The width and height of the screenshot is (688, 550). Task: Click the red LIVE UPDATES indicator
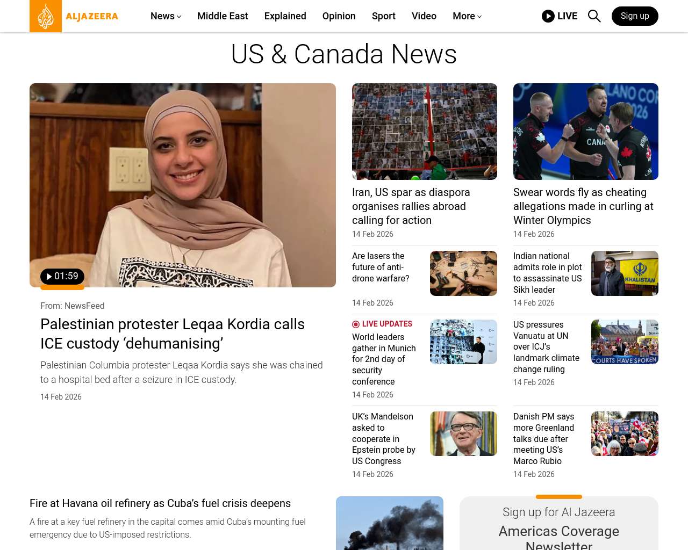[382, 324]
